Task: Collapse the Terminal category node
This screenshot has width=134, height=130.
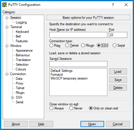Action: (7, 27)
